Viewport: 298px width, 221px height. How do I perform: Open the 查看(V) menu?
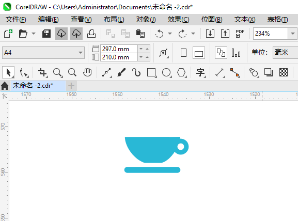coord(81,20)
